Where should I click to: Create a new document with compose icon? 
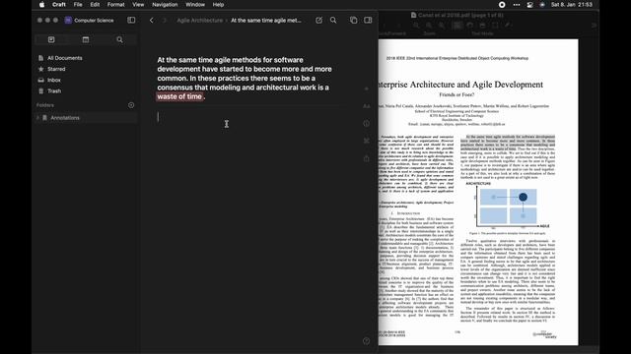coord(318,20)
